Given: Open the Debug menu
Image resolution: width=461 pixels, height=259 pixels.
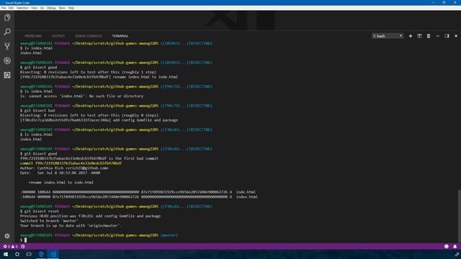Looking at the screenshot, I should [51, 8].
